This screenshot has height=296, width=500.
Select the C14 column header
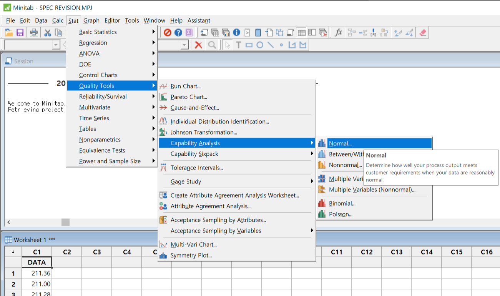(x=427, y=252)
